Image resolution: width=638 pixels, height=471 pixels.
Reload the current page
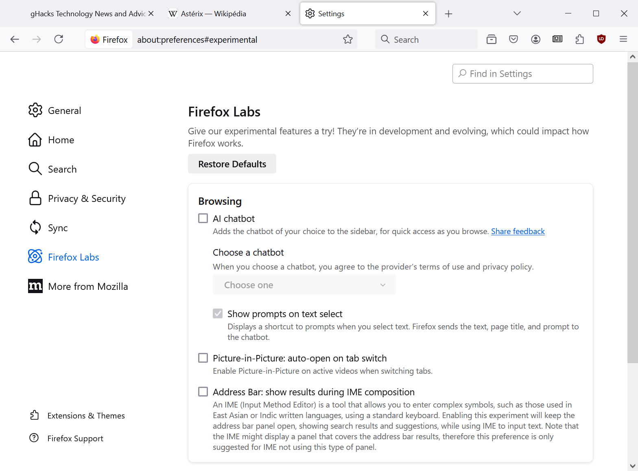tap(59, 39)
